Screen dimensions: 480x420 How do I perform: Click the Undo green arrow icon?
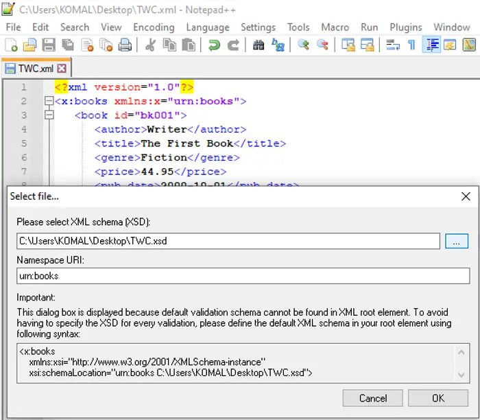tap(214, 45)
